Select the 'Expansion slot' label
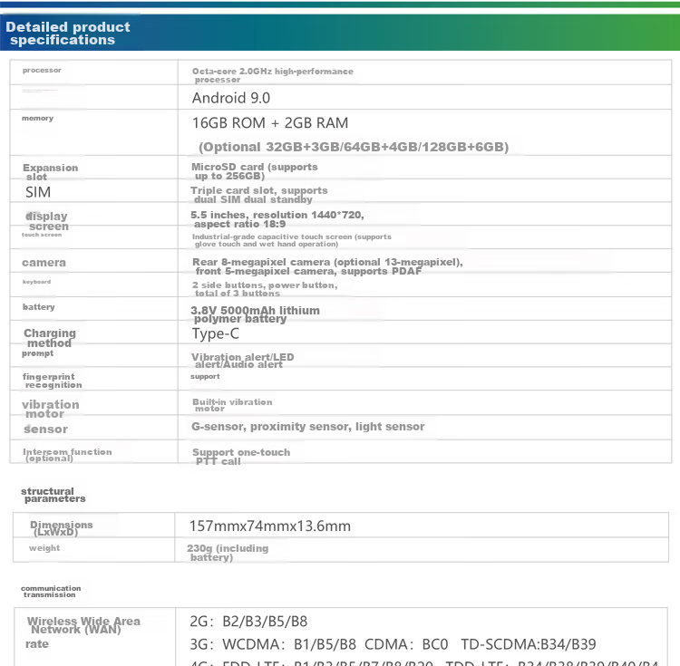The image size is (680, 666). (x=50, y=172)
